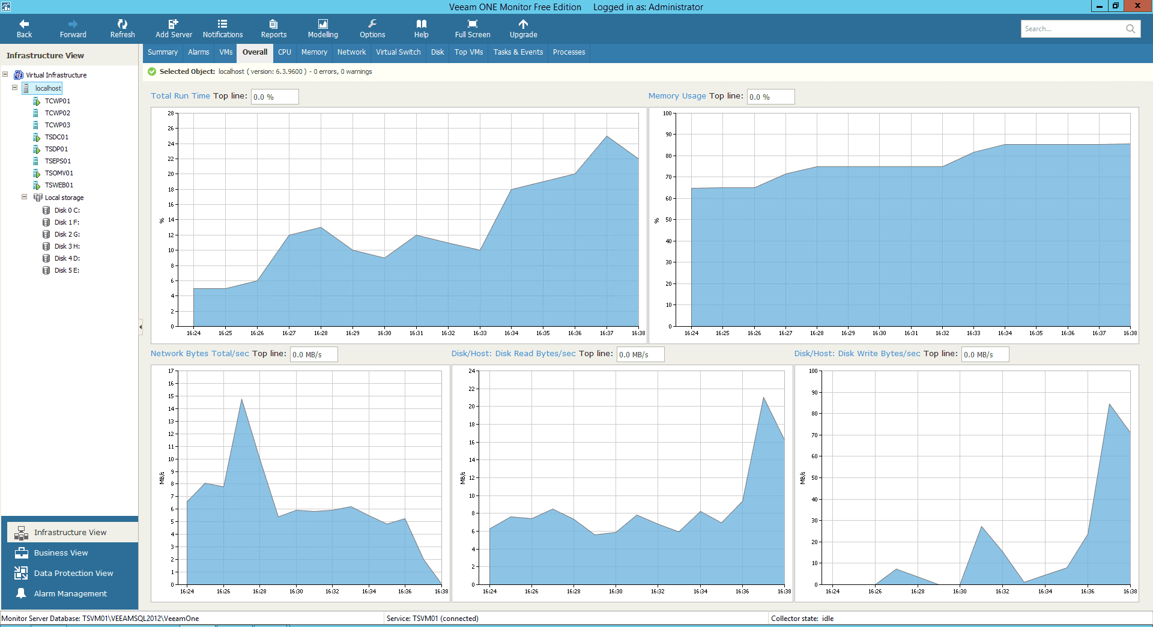The height and width of the screenshot is (627, 1153).
Task: Select the TSEPS01 virtual machine
Action: click(58, 161)
